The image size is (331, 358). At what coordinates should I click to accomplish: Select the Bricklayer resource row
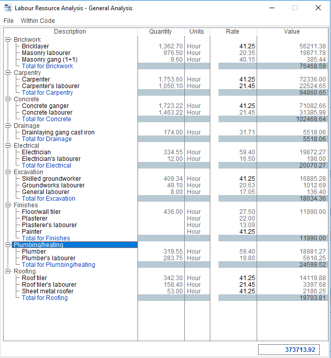click(36, 46)
